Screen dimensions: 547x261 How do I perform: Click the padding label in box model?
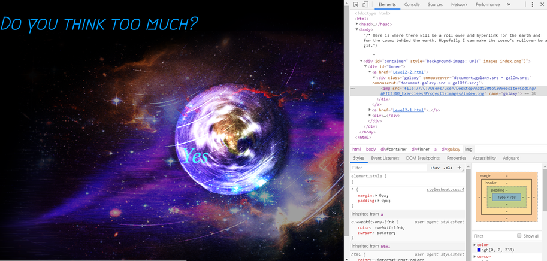coord(497,190)
